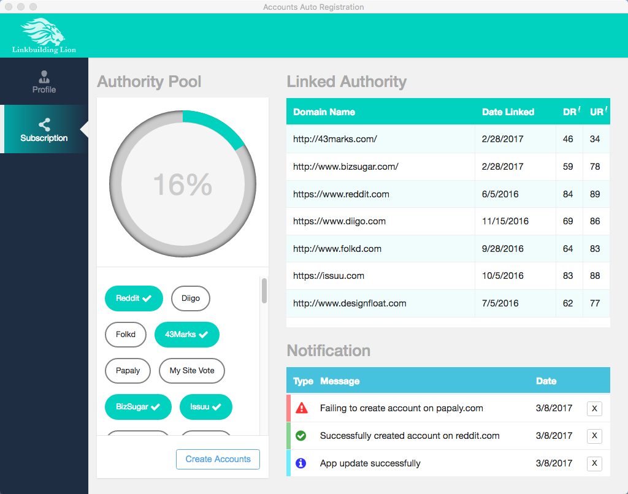Dismiss the papaly.com failure notification

point(594,409)
